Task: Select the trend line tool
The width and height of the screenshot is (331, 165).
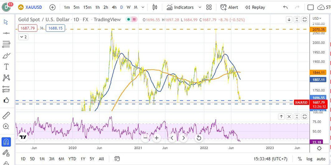Action: [6, 33]
